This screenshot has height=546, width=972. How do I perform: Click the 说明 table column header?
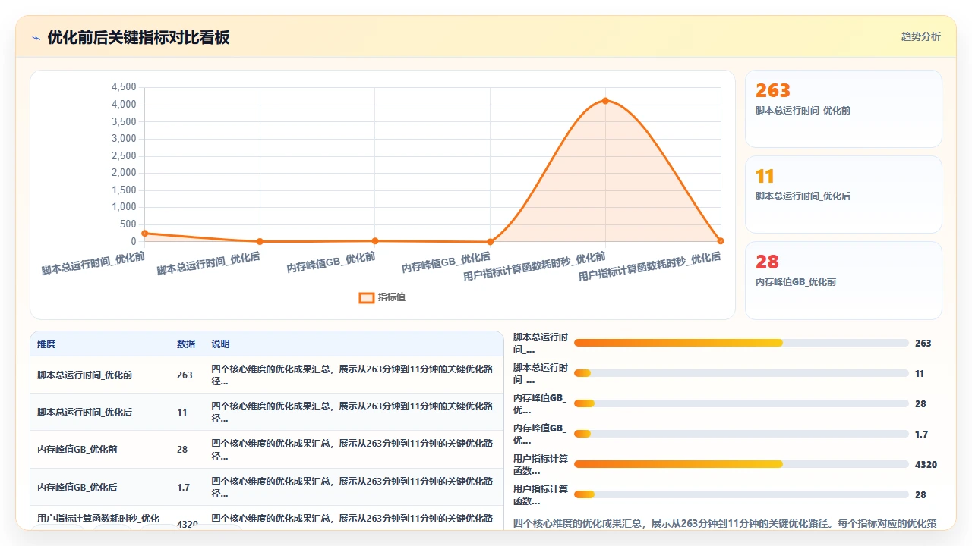220,344
